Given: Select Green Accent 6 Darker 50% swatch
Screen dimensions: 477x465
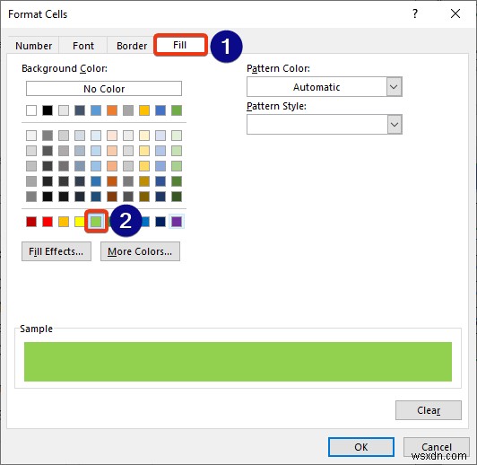Looking at the screenshot, I should pos(177,197).
